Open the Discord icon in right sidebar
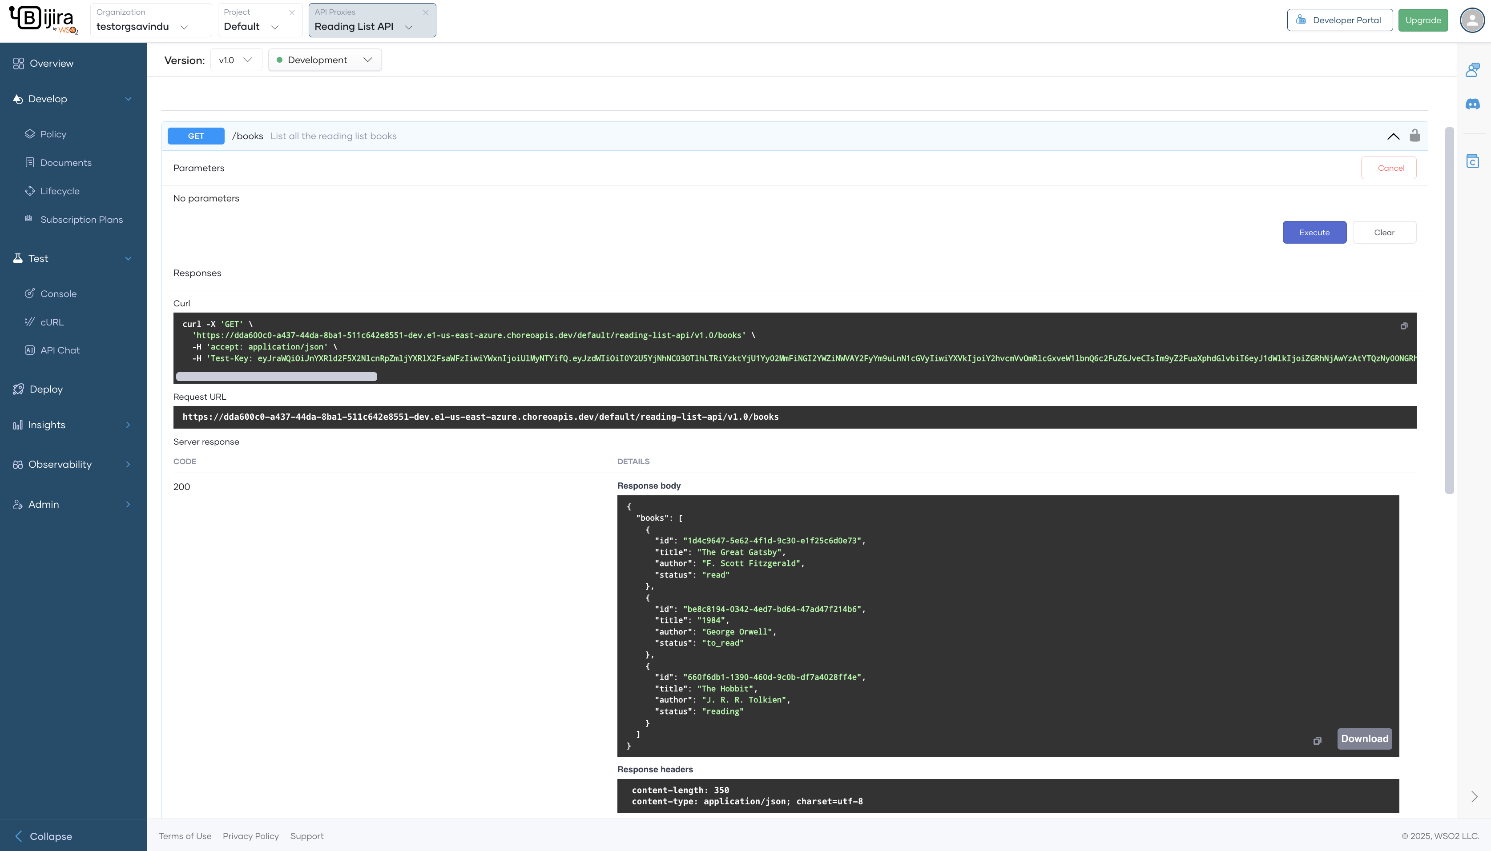The height and width of the screenshot is (851, 1491). [1472, 104]
